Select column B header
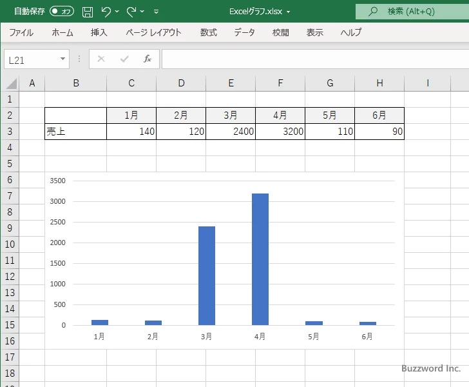Screen dimensions: 469x387 (x=76, y=83)
